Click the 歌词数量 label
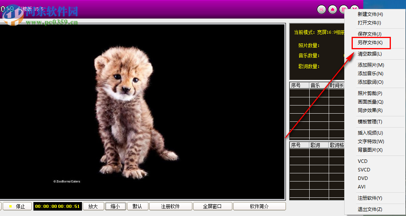 309,66
